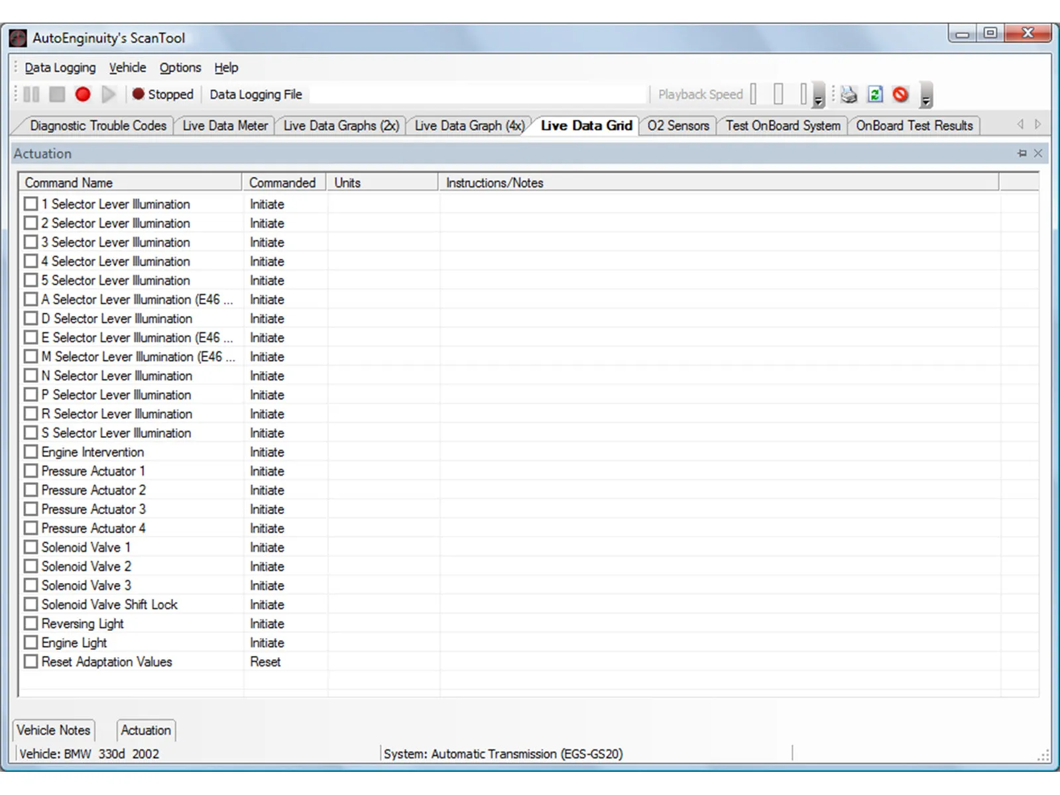Open the Vehicle Notes bottom tab

click(54, 730)
